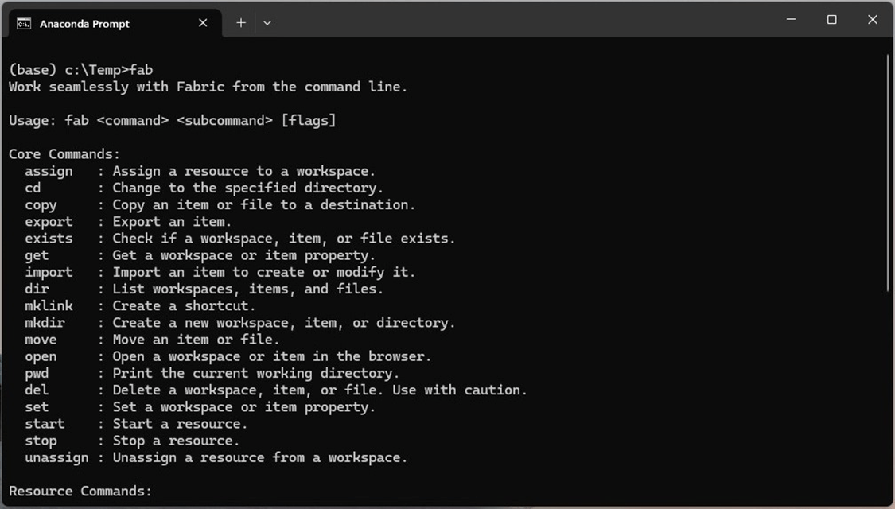Screen dimensions: 895x509
Task: Close the terminal window
Action: point(873,20)
